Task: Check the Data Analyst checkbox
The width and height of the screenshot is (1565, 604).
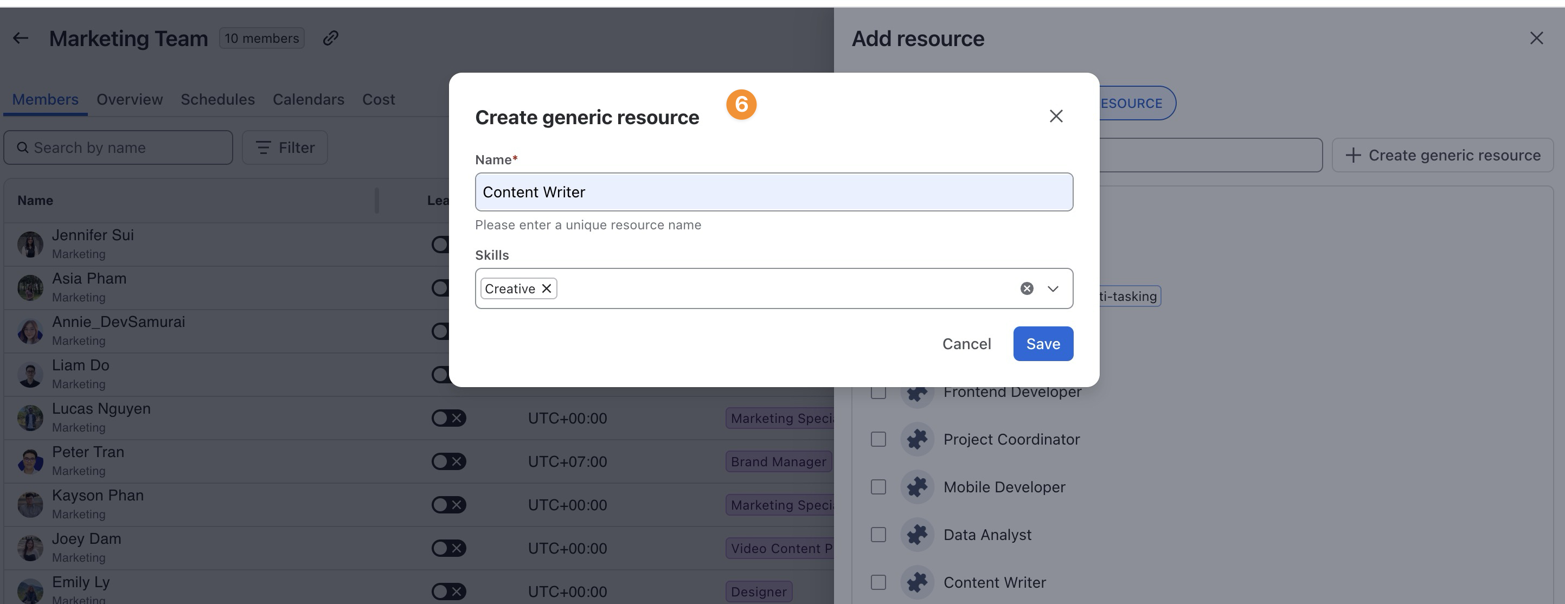Action: tap(878, 535)
